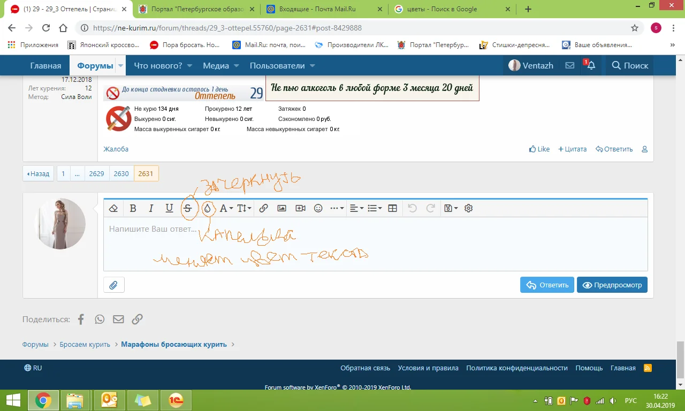Switch to the Форумы menu item
Screen dimensions: 685x411
[x=94, y=65]
